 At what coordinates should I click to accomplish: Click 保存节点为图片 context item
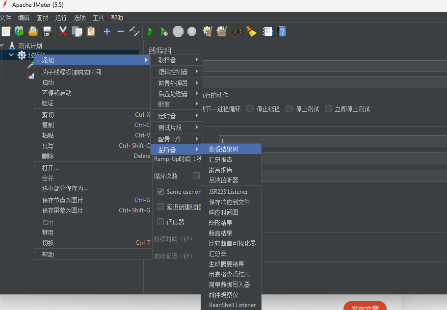point(93,200)
